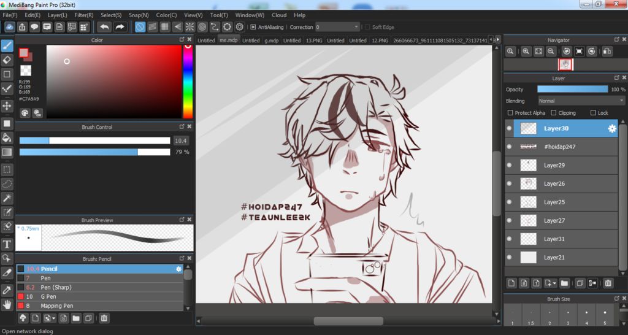Click the vertical hue color bar
The height and width of the screenshot is (335, 628).
[x=188, y=82]
